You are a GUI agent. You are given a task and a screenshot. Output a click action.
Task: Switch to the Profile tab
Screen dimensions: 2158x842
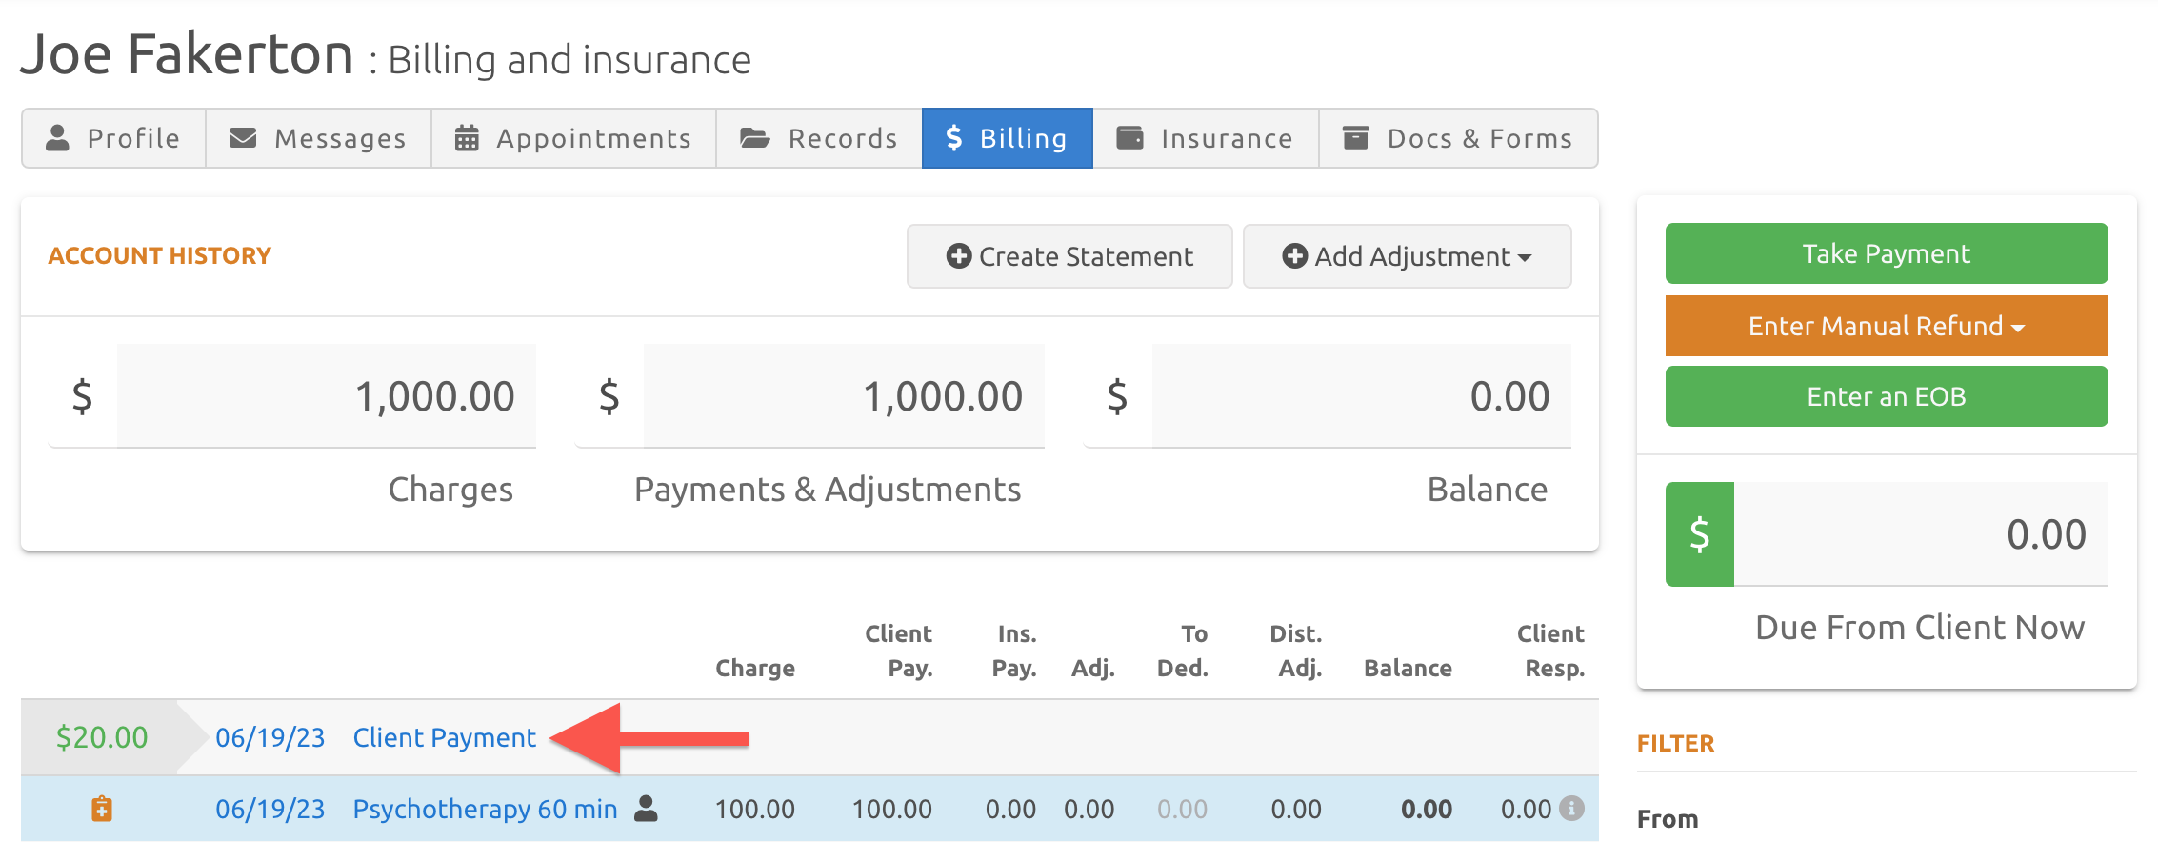[x=114, y=138]
